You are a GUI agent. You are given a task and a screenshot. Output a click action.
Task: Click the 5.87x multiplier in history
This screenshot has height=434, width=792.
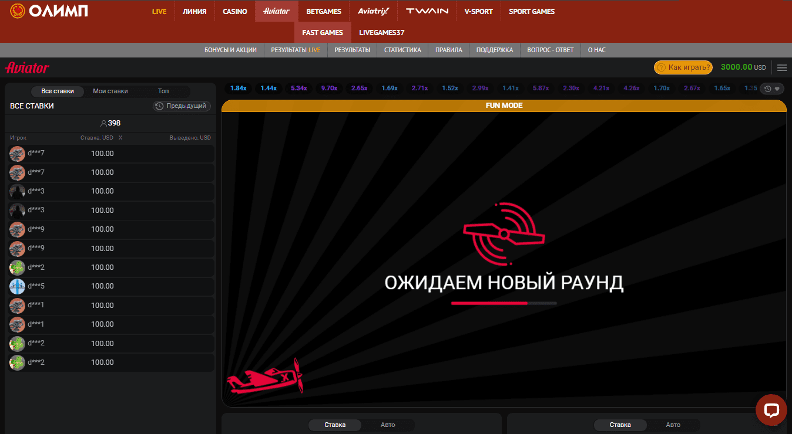click(541, 89)
